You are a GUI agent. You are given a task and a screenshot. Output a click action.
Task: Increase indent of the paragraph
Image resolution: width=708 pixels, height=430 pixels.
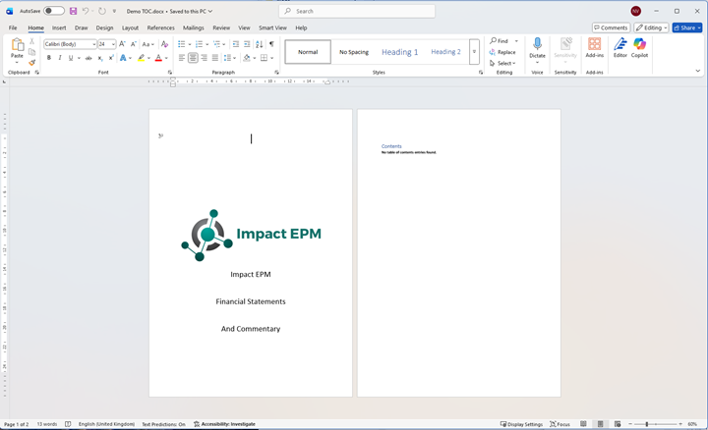[x=247, y=44]
